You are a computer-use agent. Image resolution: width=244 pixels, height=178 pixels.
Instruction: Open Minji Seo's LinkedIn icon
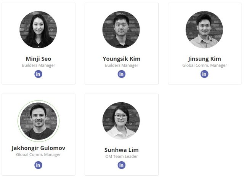(38, 74)
